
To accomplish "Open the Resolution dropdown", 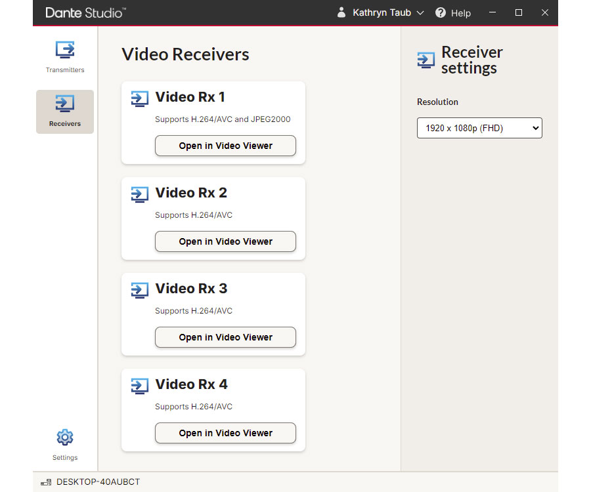I will pyautogui.click(x=479, y=128).
